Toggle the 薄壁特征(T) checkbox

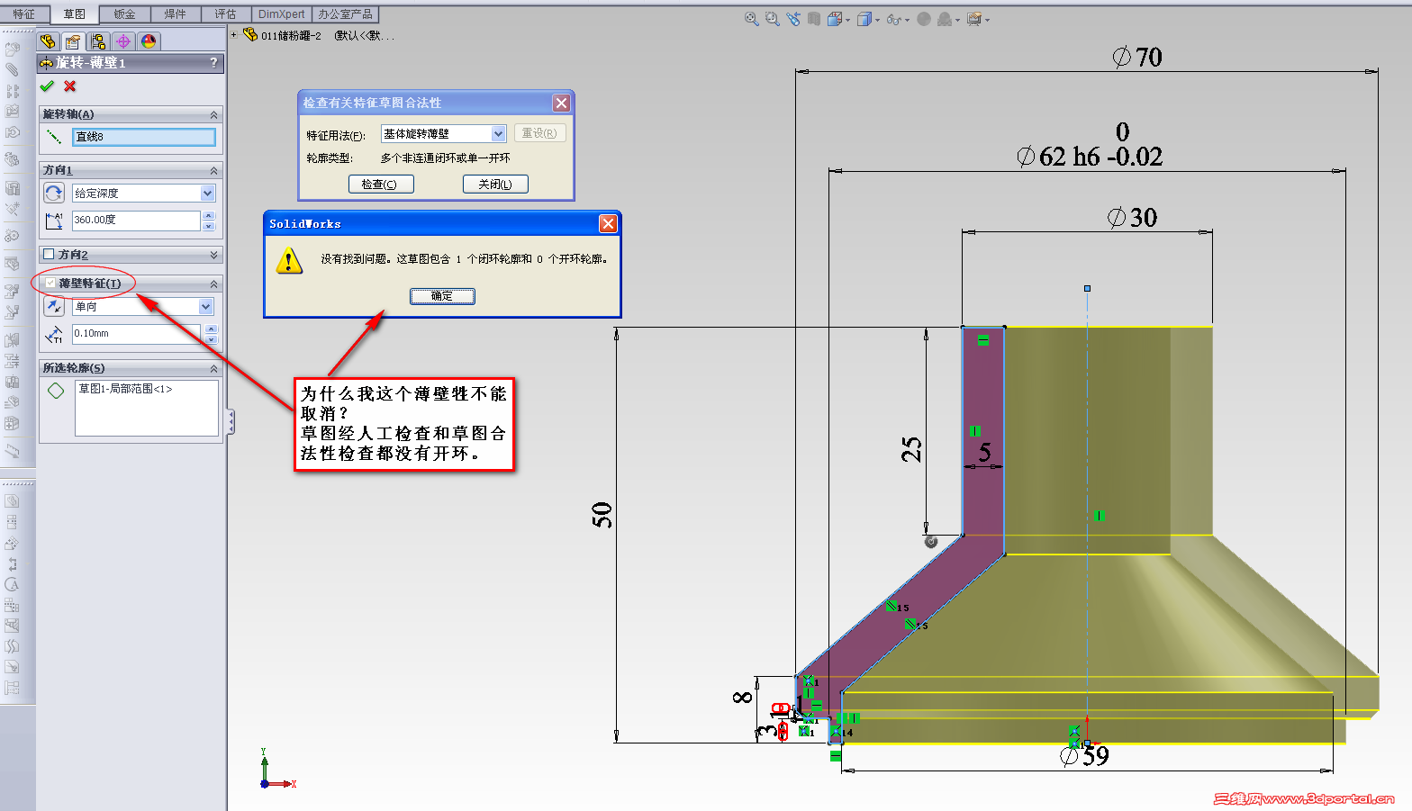tap(50, 283)
